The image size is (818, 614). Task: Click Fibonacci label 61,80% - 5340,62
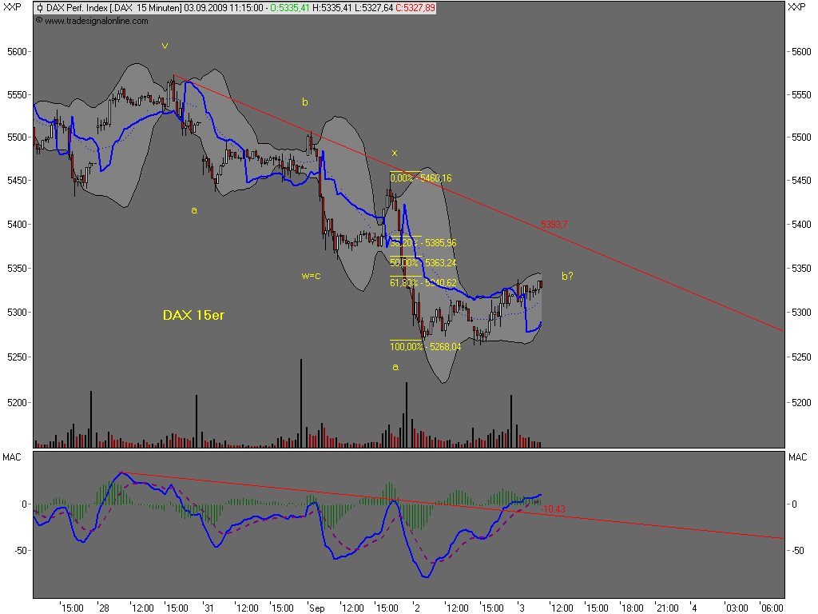point(423,283)
